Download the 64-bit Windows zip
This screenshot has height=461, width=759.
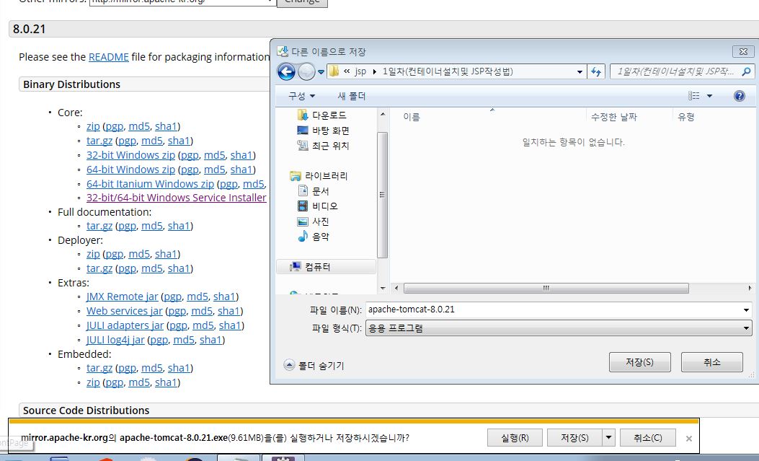point(130,170)
